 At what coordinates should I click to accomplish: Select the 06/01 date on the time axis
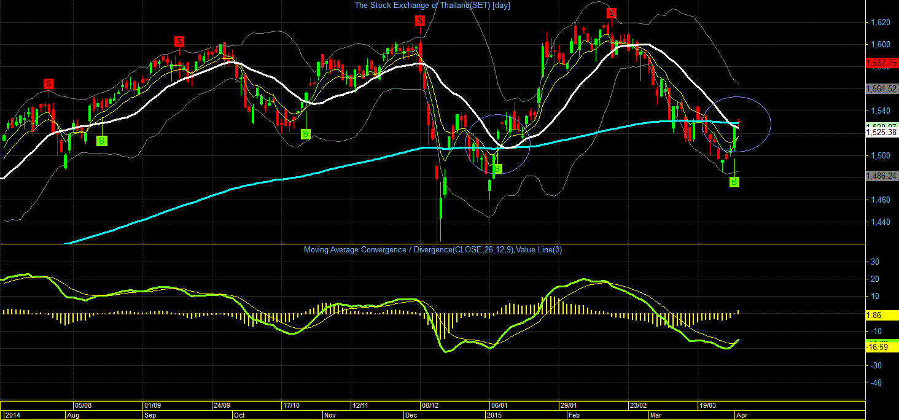coord(499,406)
